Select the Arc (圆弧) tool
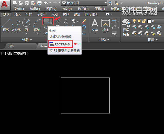The height and width of the screenshot is (134, 164). tap(37, 25)
